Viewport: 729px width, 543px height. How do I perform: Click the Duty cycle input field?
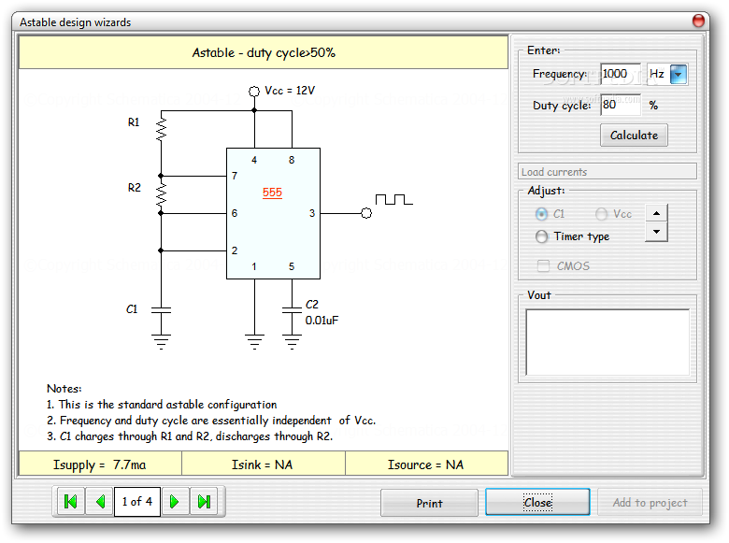coord(621,105)
